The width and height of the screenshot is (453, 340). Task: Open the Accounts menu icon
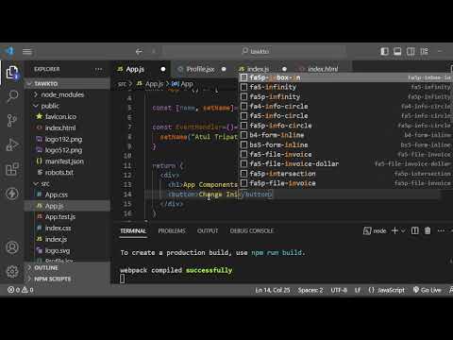tap(12, 247)
